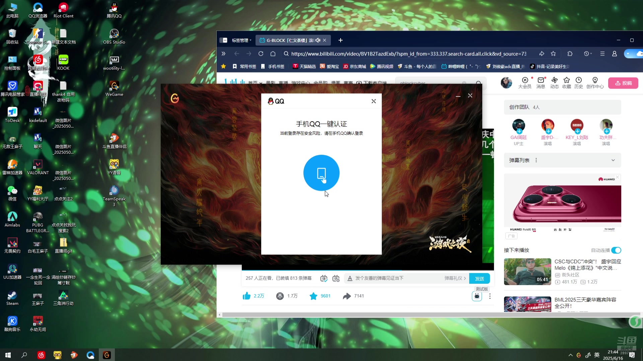Open 手机书签 bookmark folder
This screenshot has height=361, width=643.
tap(273, 67)
